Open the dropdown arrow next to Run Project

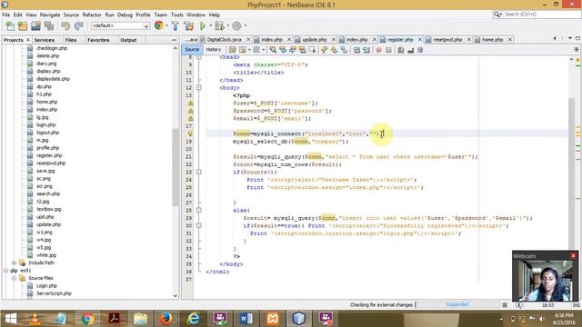pyautogui.click(x=210, y=25)
